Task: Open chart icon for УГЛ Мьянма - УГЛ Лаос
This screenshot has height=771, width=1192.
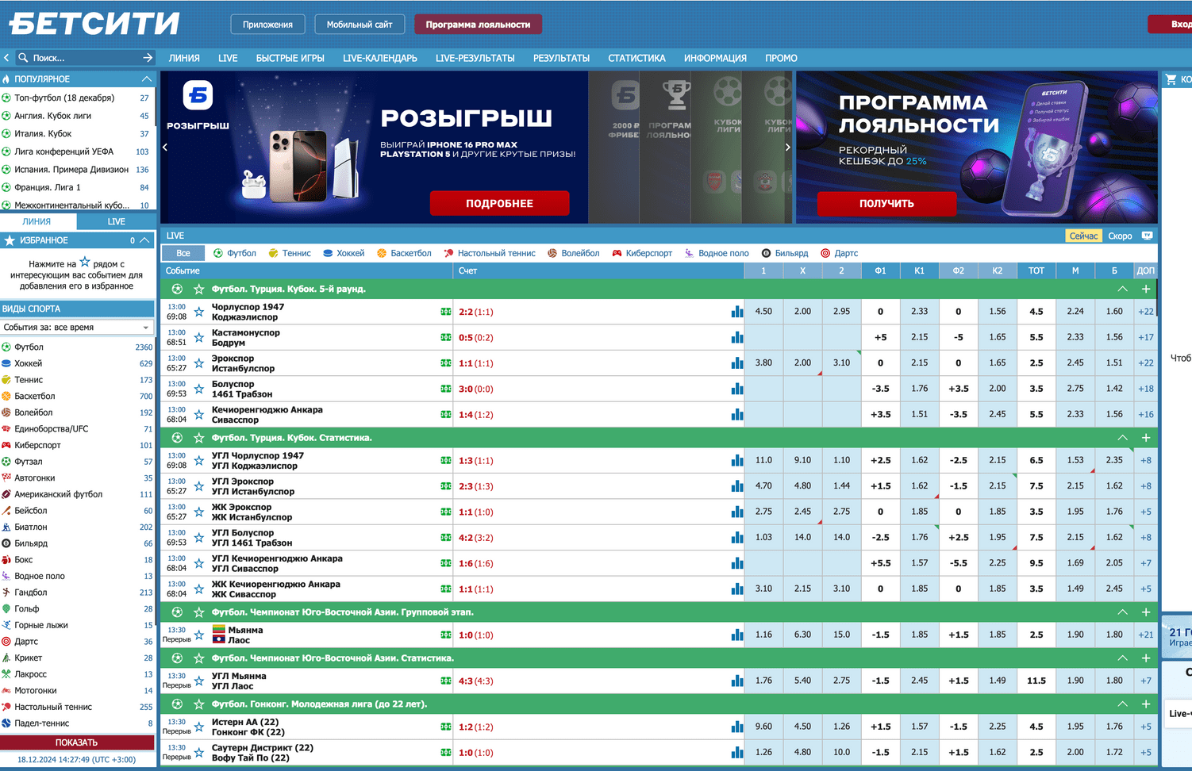Action: tap(737, 681)
